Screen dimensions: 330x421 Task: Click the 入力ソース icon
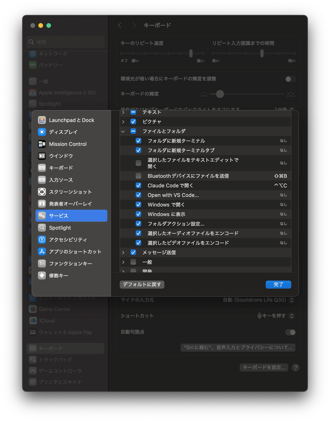pos(42,180)
